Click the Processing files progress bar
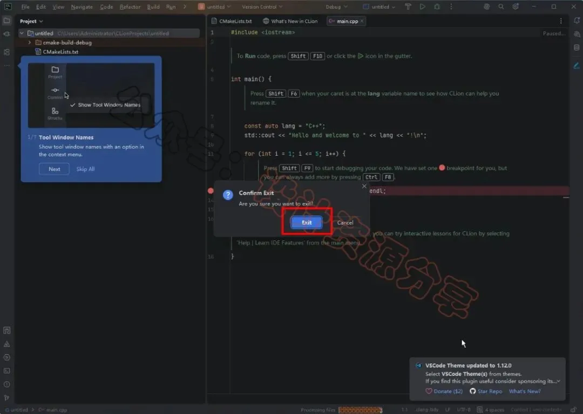This screenshot has height=414, width=583. pos(360,410)
